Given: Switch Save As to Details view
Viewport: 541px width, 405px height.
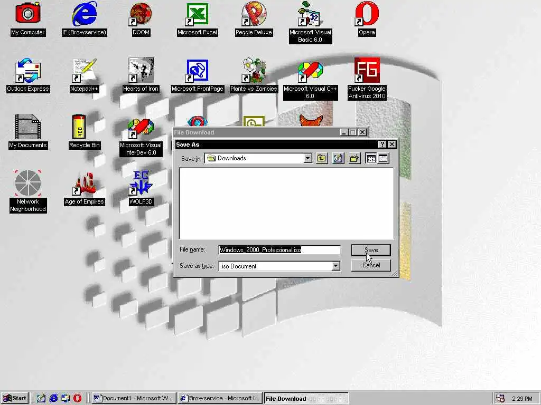Looking at the screenshot, I should click(383, 158).
